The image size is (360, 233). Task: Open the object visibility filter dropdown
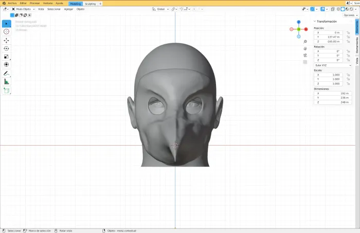pyautogui.click(x=305, y=9)
